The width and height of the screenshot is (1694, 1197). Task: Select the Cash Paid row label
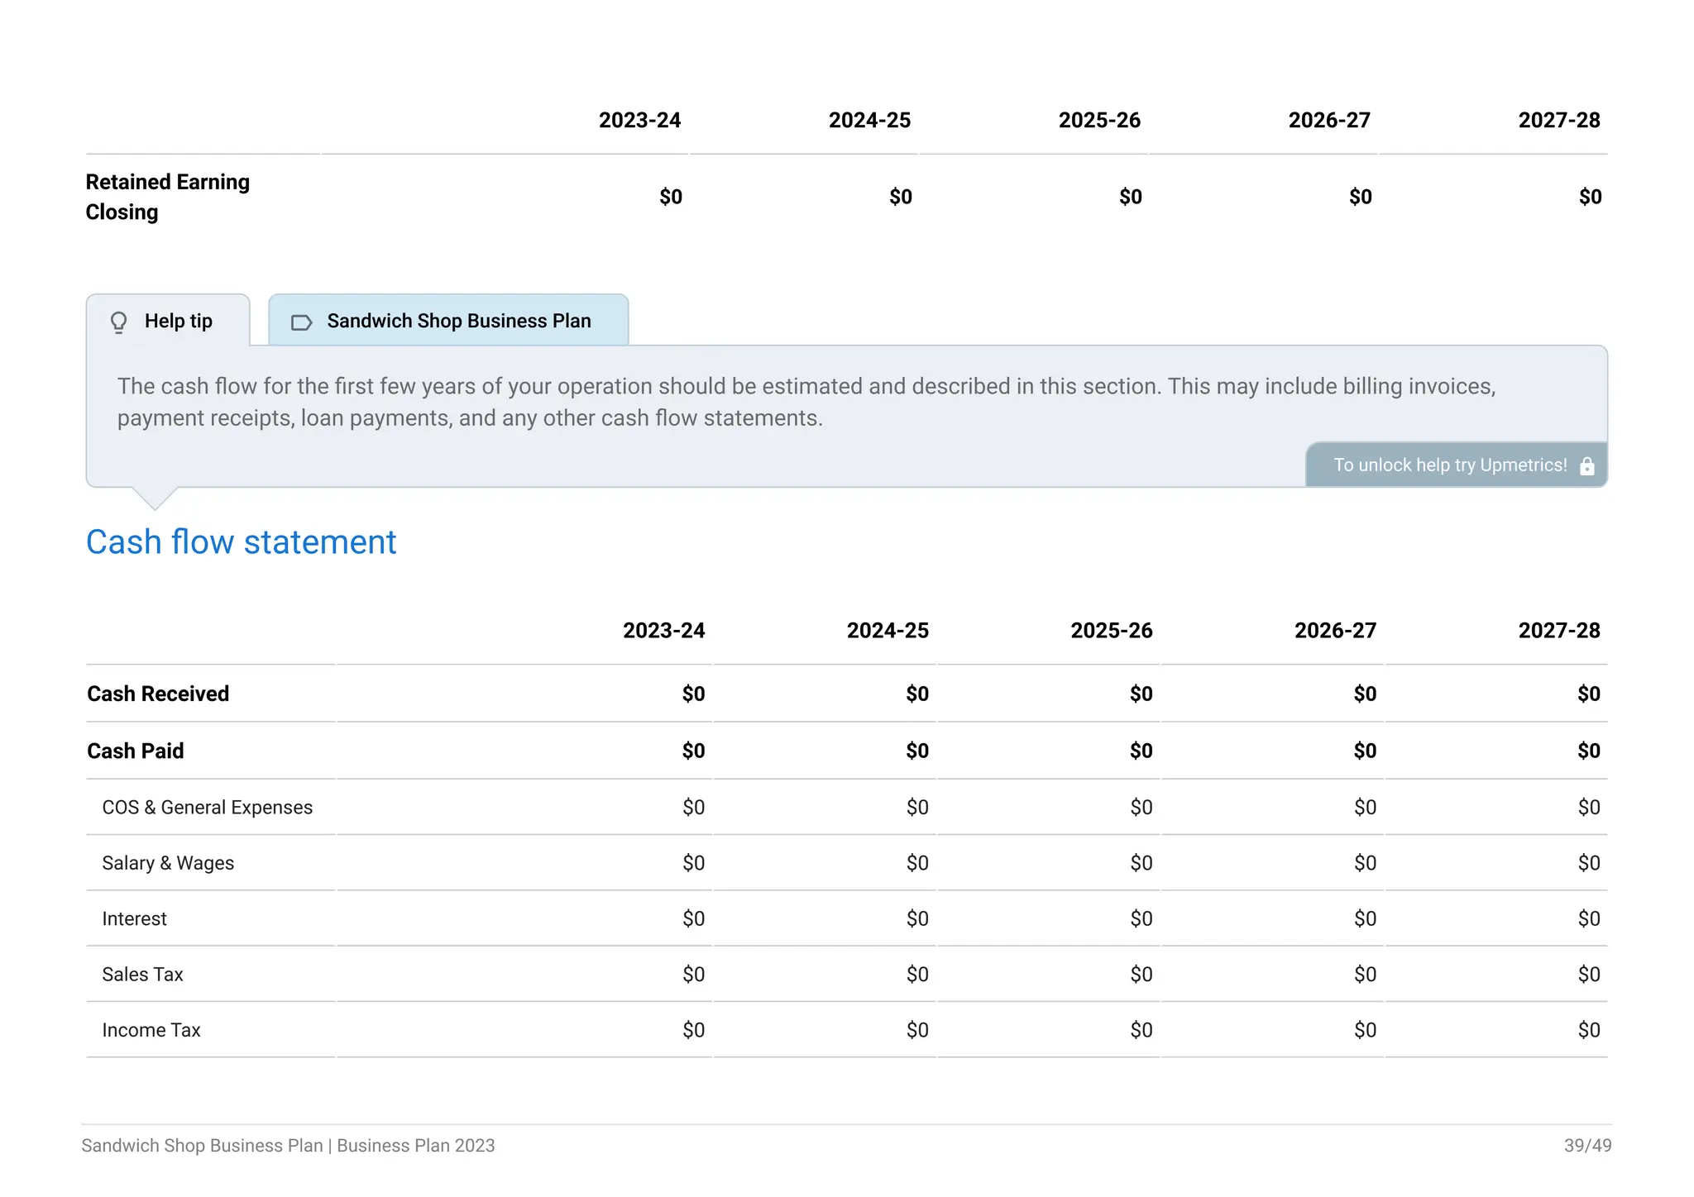tap(136, 751)
